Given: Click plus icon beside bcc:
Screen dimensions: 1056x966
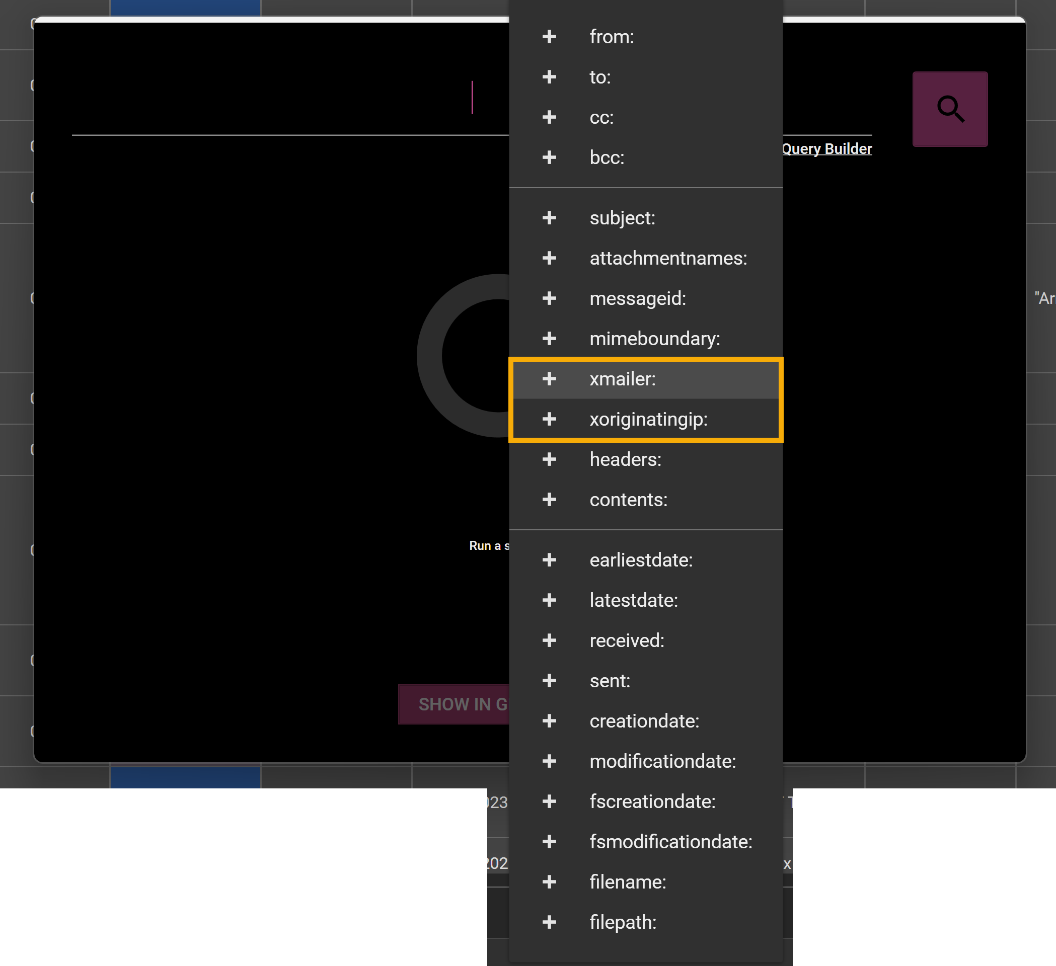Looking at the screenshot, I should [x=549, y=157].
